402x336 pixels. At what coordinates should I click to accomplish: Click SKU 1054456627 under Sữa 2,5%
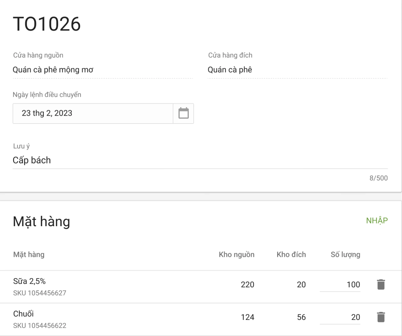pyautogui.click(x=40, y=293)
